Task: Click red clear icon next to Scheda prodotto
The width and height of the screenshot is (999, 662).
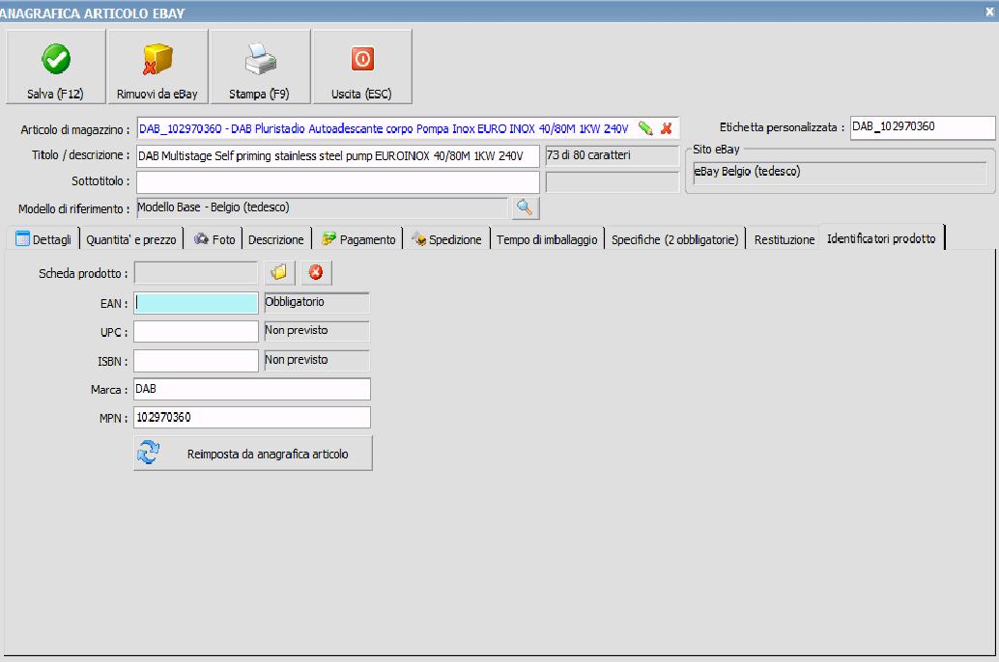Action: coord(316,272)
